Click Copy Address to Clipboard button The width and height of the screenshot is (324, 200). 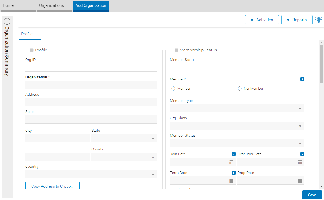(52, 185)
